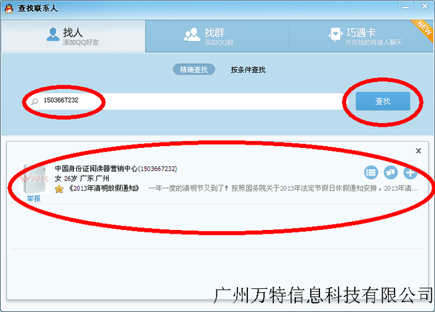Select 按条件查找 search mode
Screen dimensions: 435x312
click(x=248, y=70)
